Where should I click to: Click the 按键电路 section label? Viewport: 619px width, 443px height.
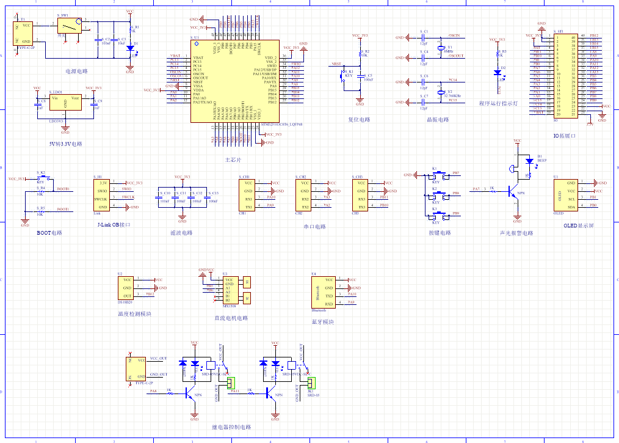pyautogui.click(x=440, y=233)
